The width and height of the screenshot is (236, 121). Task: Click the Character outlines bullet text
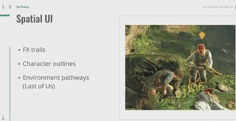(x=49, y=64)
